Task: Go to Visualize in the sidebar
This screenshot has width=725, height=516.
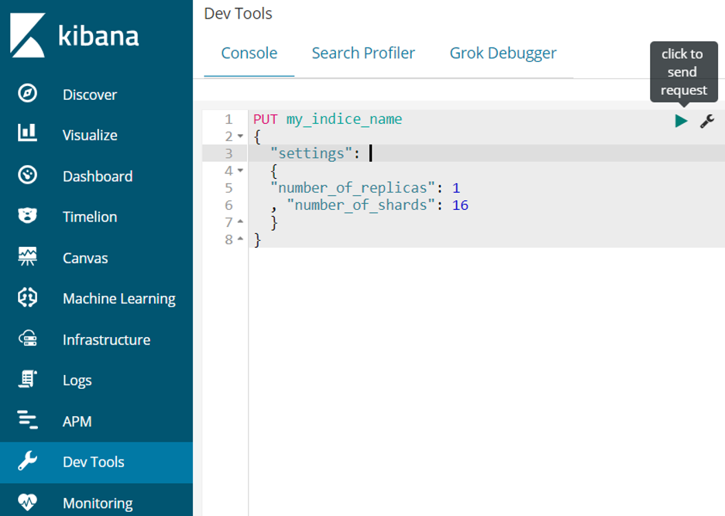Action: (90, 136)
